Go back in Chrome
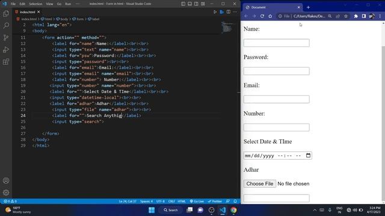This screenshot has height=216, width=385. pos(246,16)
